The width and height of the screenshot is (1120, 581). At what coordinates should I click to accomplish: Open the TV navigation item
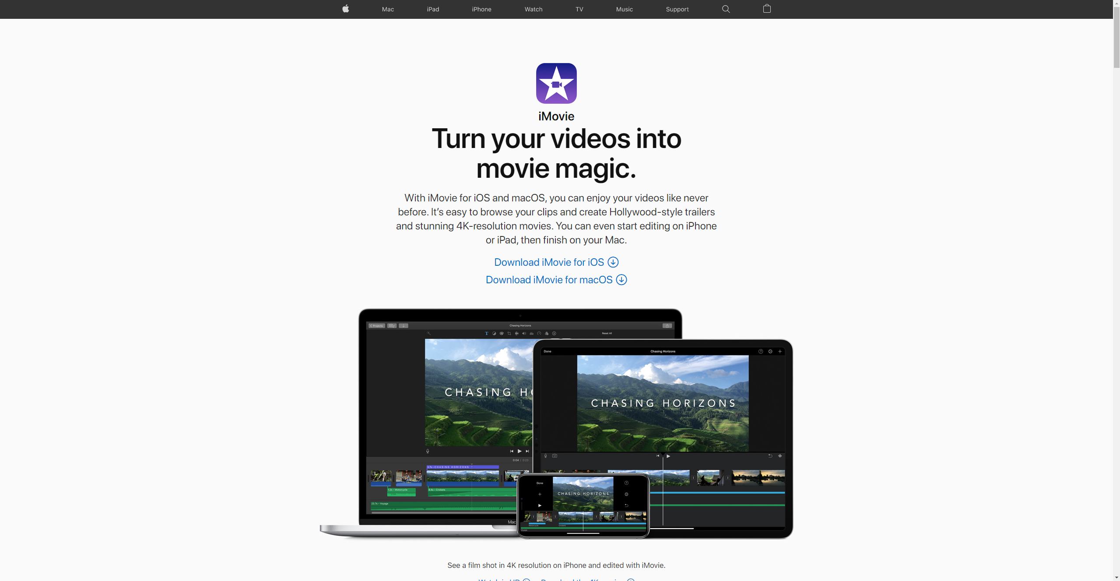579,9
